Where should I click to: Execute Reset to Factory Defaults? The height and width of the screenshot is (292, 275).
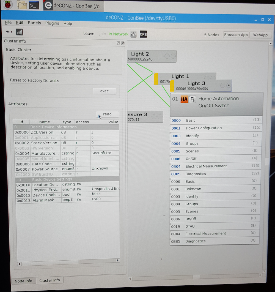[105, 91]
